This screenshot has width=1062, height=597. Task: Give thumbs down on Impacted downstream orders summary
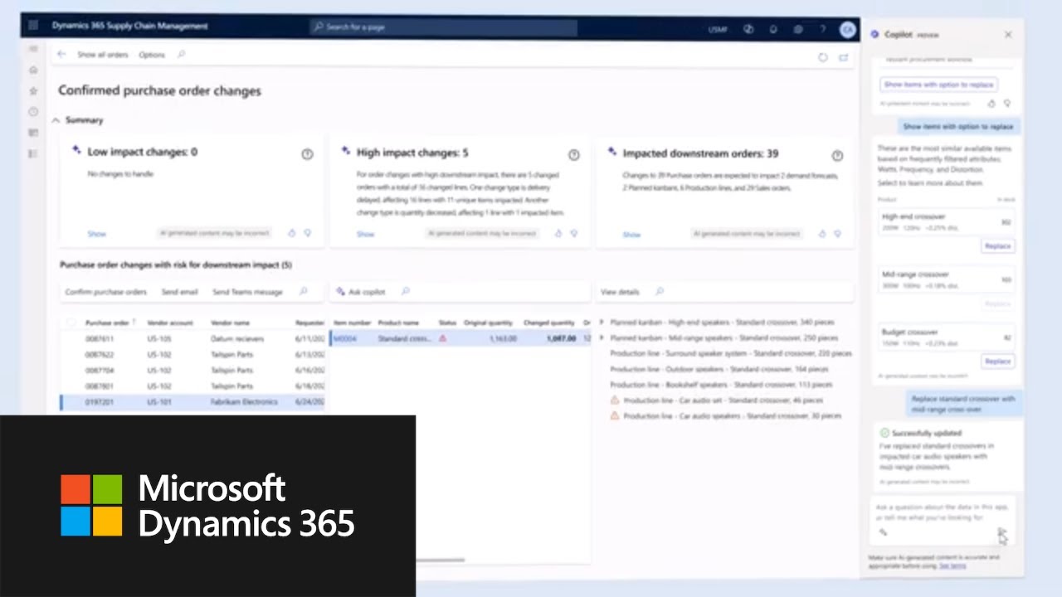838,234
